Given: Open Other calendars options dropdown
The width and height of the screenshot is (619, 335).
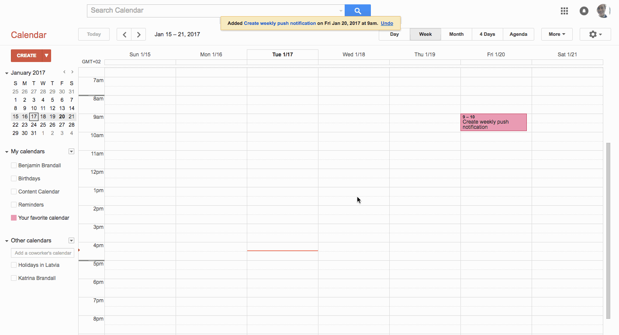Looking at the screenshot, I should pyautogui.click(x=72, y=241).
